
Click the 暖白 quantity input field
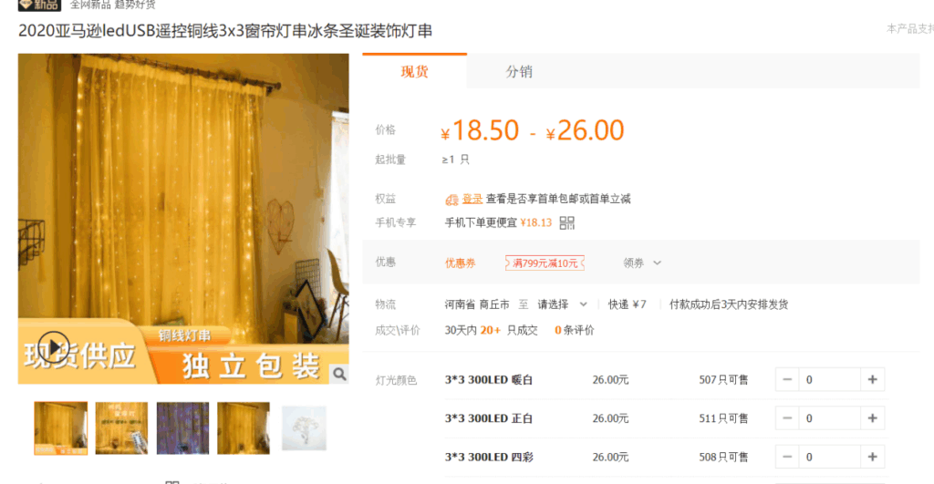click(x=830, y=380)
